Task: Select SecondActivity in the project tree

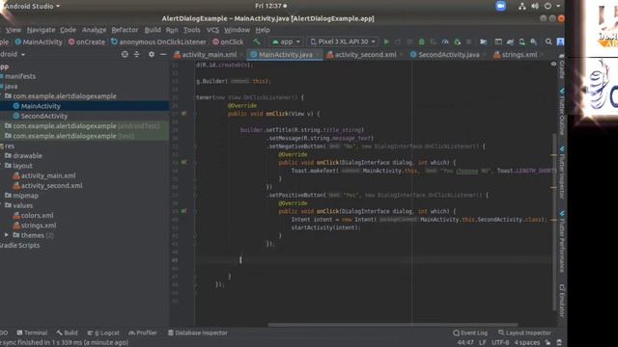Action: click(x=41, y=116)
